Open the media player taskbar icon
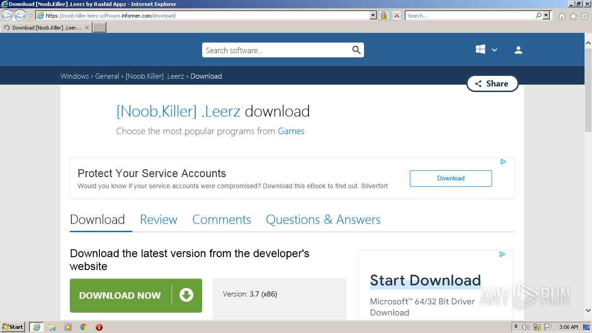 [68, 327]
